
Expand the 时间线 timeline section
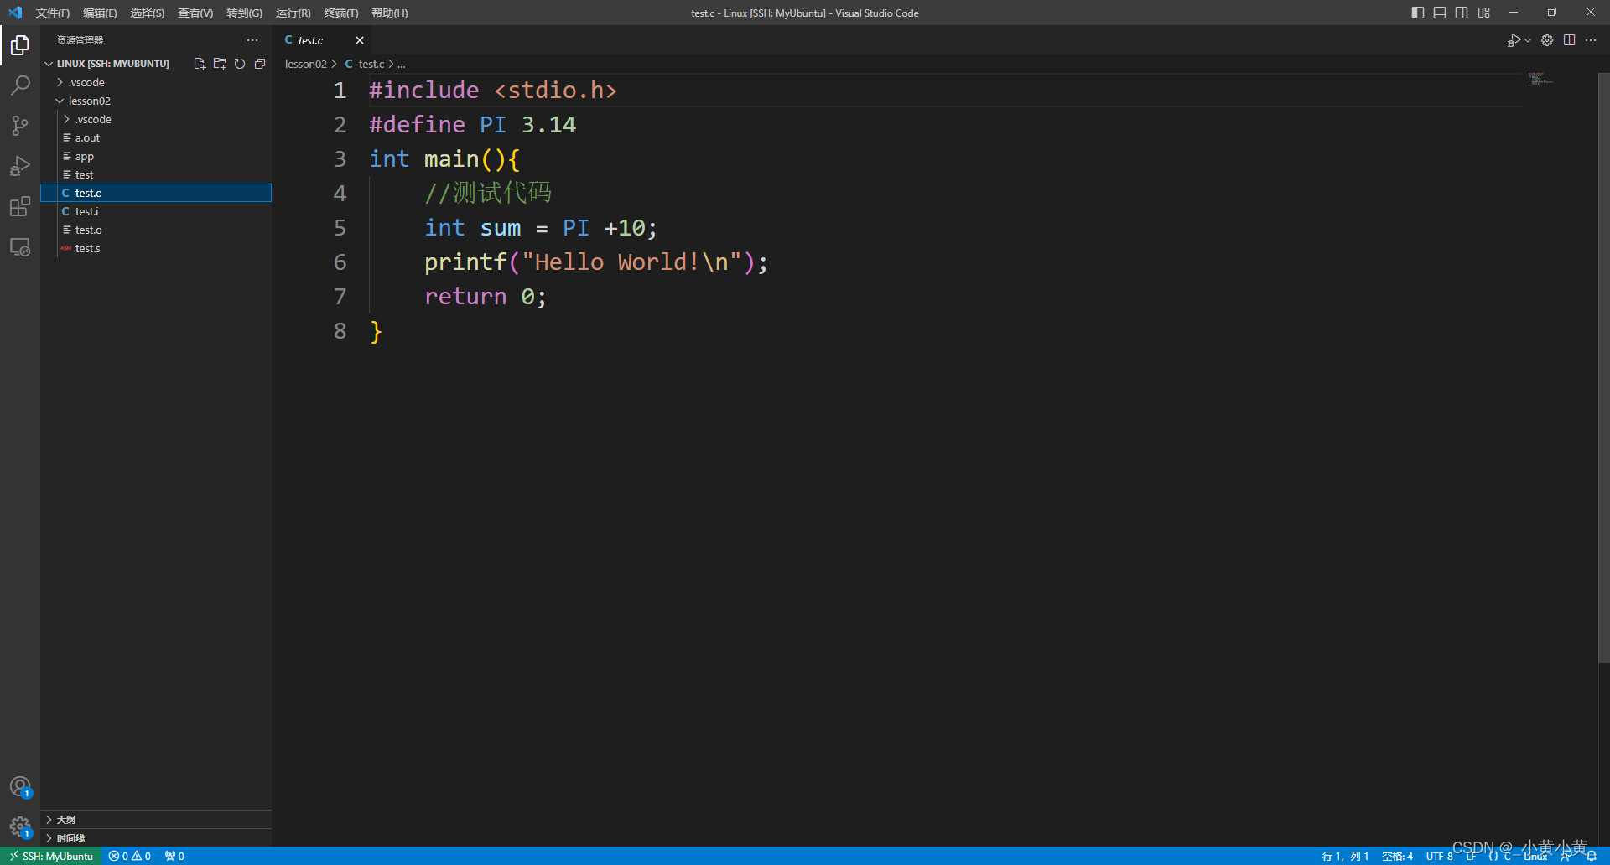pos(156,838)
